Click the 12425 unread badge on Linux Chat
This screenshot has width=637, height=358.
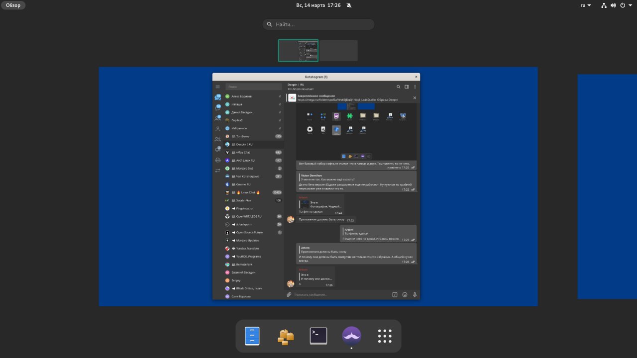tap(277, 192)
